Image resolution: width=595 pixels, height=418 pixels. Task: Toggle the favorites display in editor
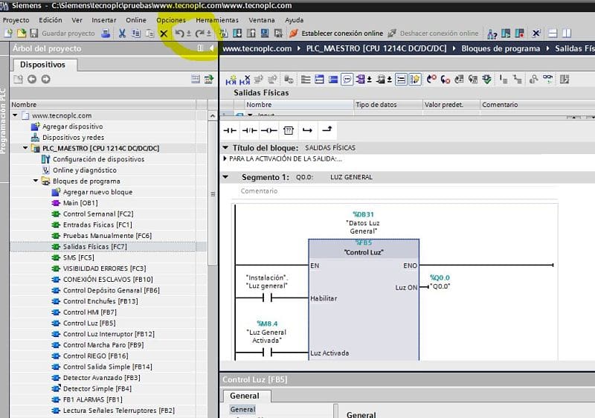[x=415, y=80]
